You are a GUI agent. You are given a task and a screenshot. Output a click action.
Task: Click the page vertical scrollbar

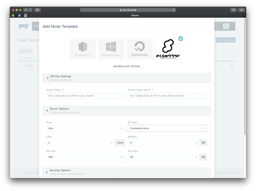click(x=245, y=77)
